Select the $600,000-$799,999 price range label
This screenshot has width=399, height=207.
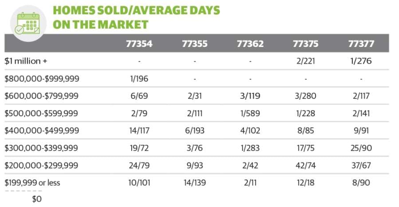tap(42, 96)
